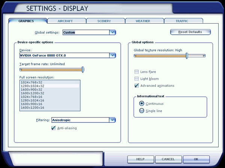Click Reset Defaults button
This screenshot has height=168, width=225.
190,32
